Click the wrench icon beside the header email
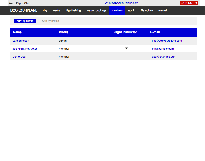Viewport: 205px width, 161px height. (106, 3)
